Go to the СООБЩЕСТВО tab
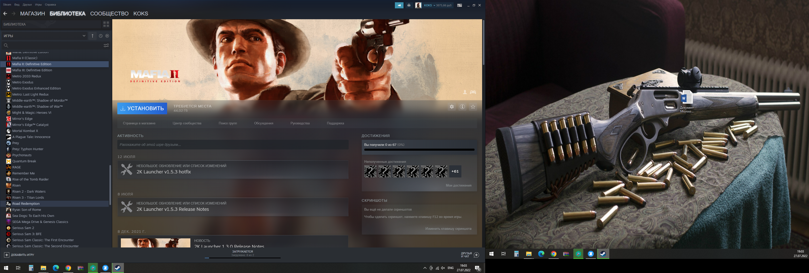This screenshot has width=809, height=273. pos(109,13)
